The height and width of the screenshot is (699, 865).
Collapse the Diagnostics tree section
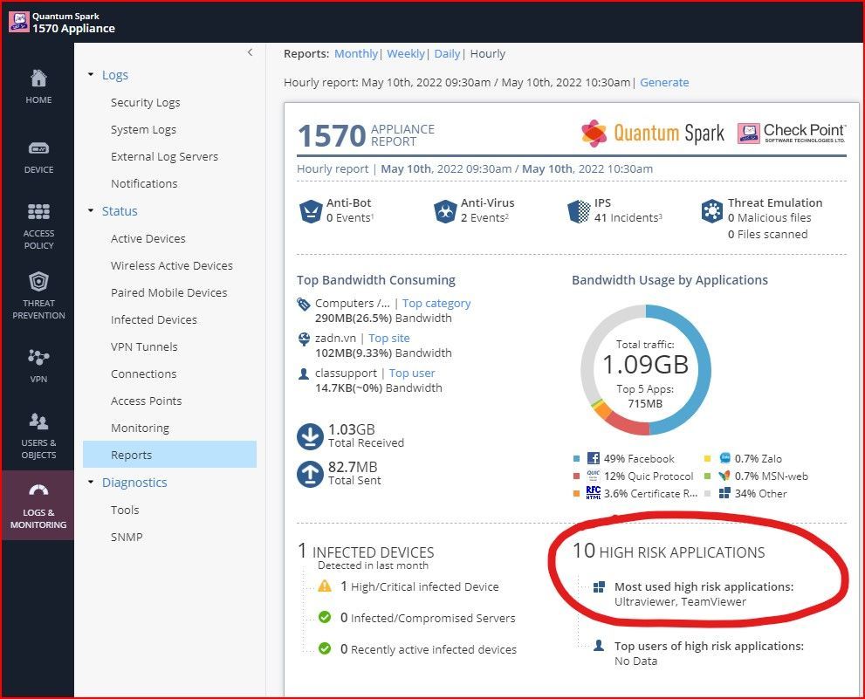coord(91,483)
